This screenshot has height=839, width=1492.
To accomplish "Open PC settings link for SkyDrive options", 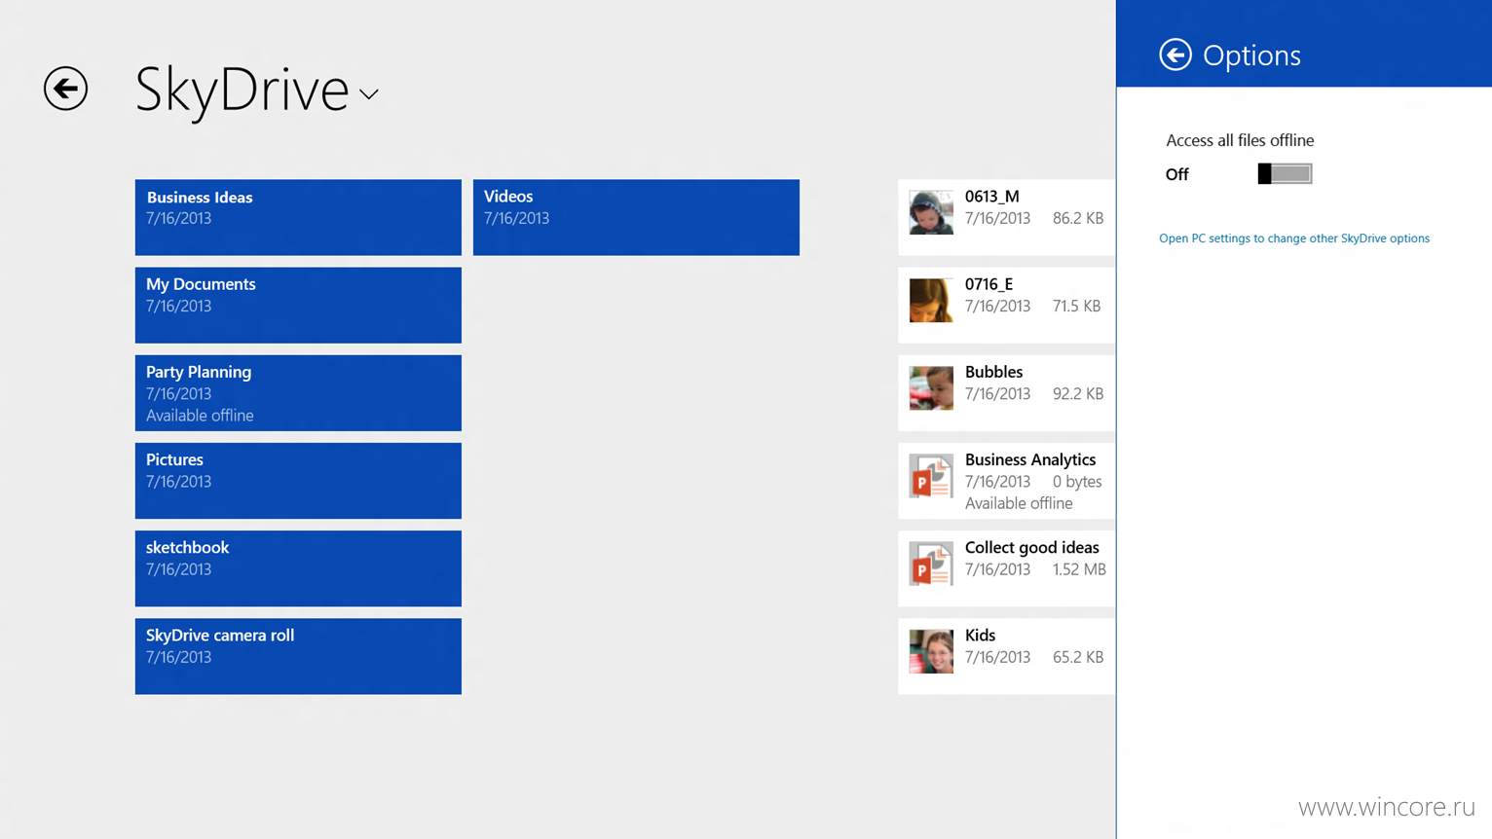I will (1293, 238).
